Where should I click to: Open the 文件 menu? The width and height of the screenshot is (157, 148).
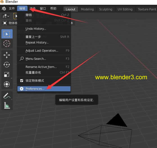[12, 8]
